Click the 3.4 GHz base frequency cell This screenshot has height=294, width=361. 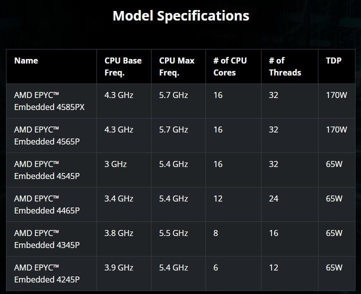tap(119, 198)
